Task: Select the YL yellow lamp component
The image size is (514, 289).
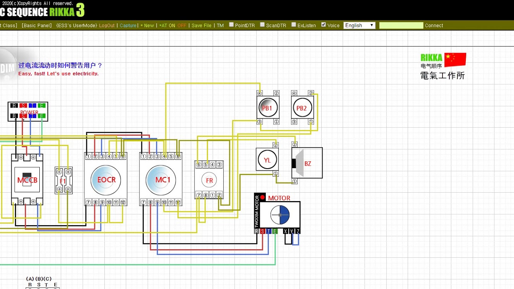Action: 267,160
